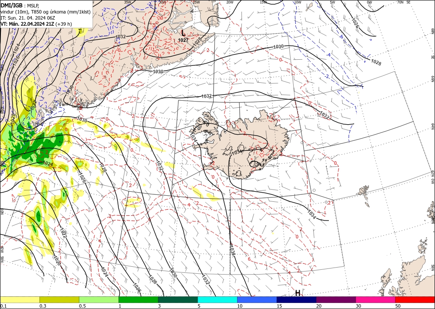
Task: Click the 10W longitude label
Action: 298,2
